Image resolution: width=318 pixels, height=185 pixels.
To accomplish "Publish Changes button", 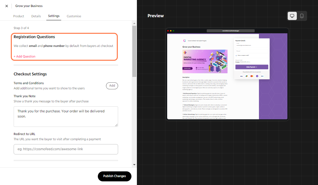I will [114, 176].
